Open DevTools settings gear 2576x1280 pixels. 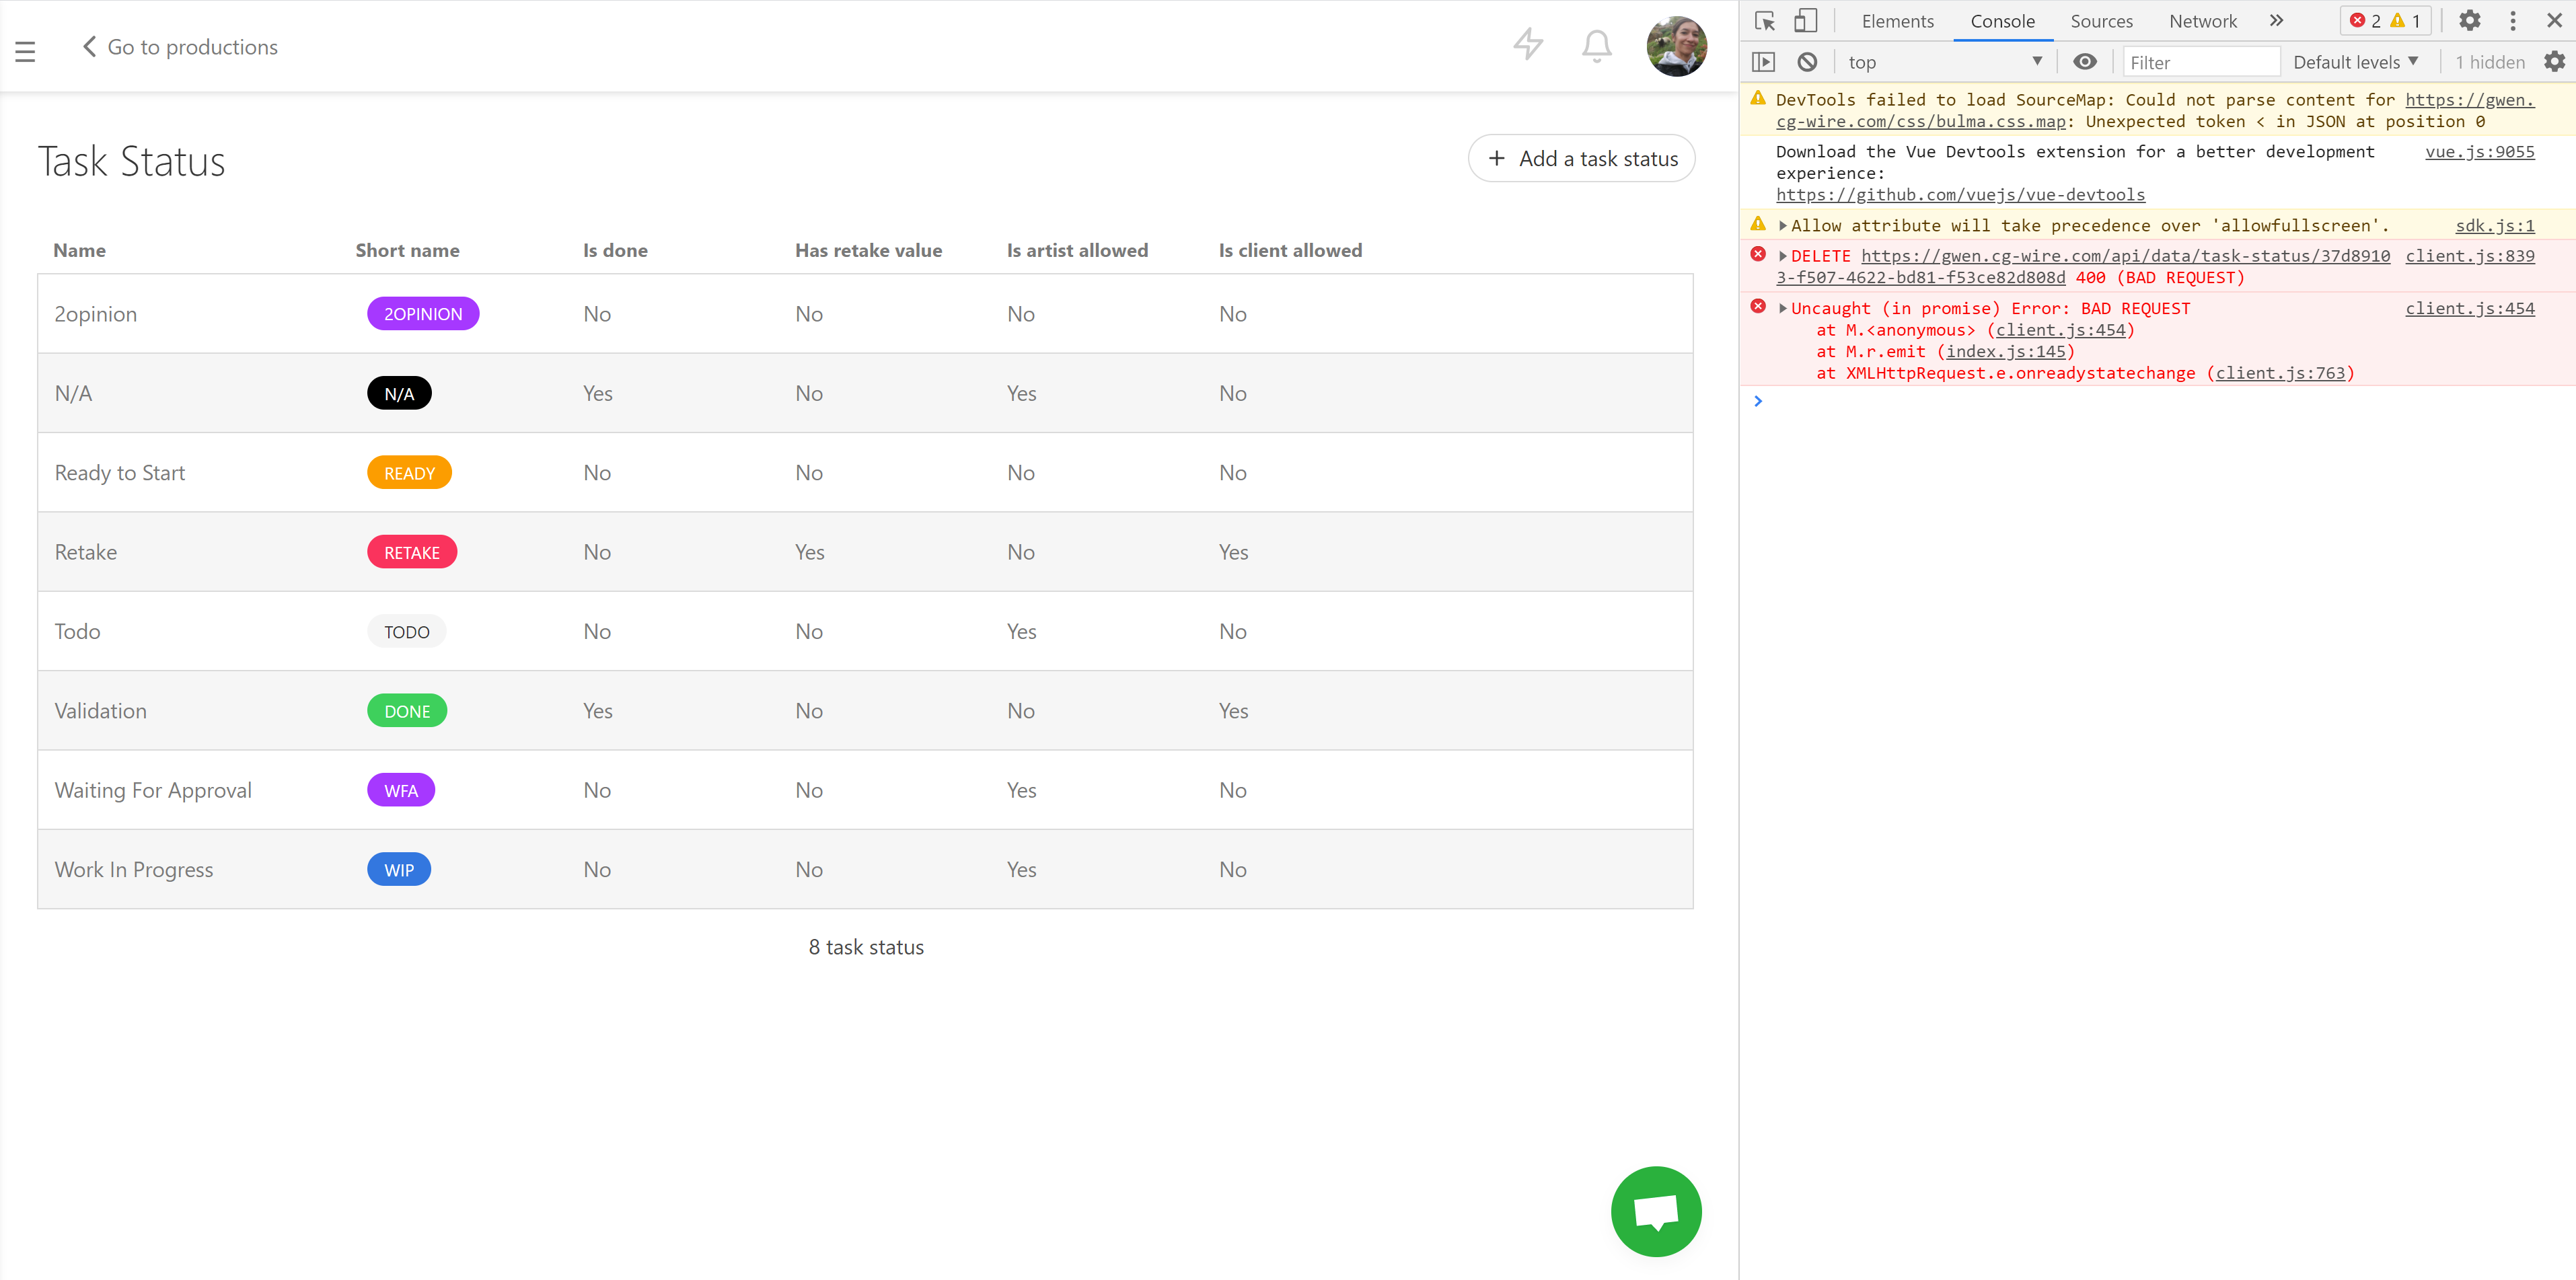pyautogui.click(x=2470, y=20)
